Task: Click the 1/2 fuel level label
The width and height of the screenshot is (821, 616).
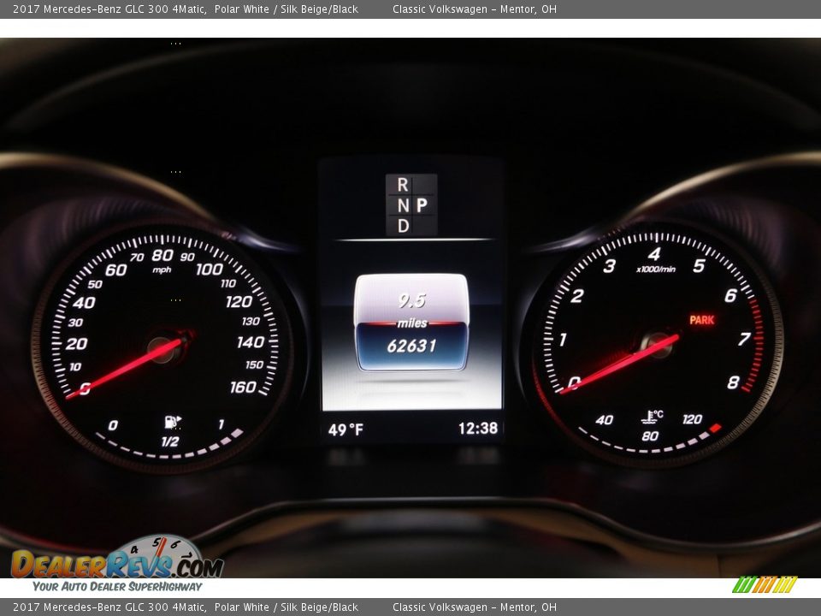Action: tap(170, 441)
